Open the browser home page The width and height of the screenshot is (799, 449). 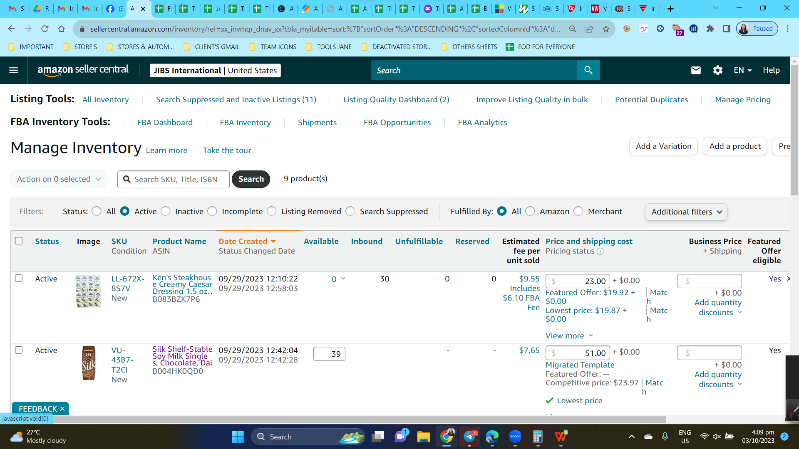tap(61, 29)
